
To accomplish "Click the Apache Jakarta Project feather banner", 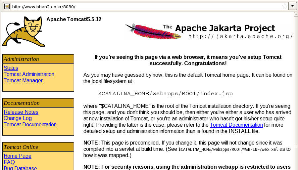I will click(209, 31).
